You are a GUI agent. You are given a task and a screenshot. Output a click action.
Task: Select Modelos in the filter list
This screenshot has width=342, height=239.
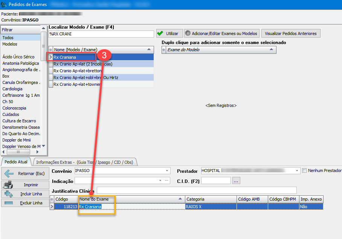[10, 44]
